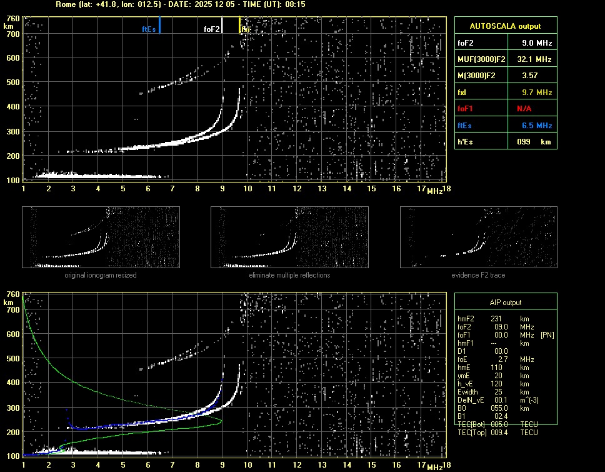Click the yellow fxI frequency marker
This screenshot has height=472, width=605.
(x=240, y=25)
